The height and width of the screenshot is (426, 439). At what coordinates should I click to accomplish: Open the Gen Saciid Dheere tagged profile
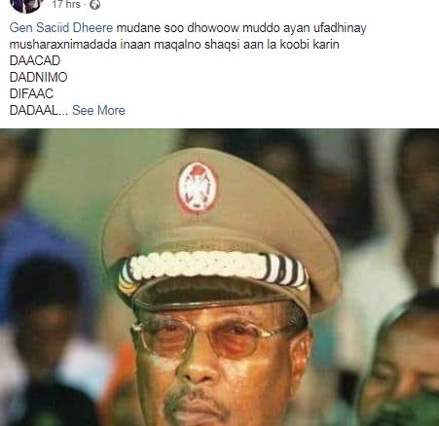click(x=61, y=28)
